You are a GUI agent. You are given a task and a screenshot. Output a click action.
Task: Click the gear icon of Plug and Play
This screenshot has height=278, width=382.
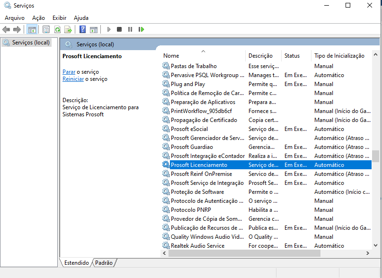click(166, 84)
